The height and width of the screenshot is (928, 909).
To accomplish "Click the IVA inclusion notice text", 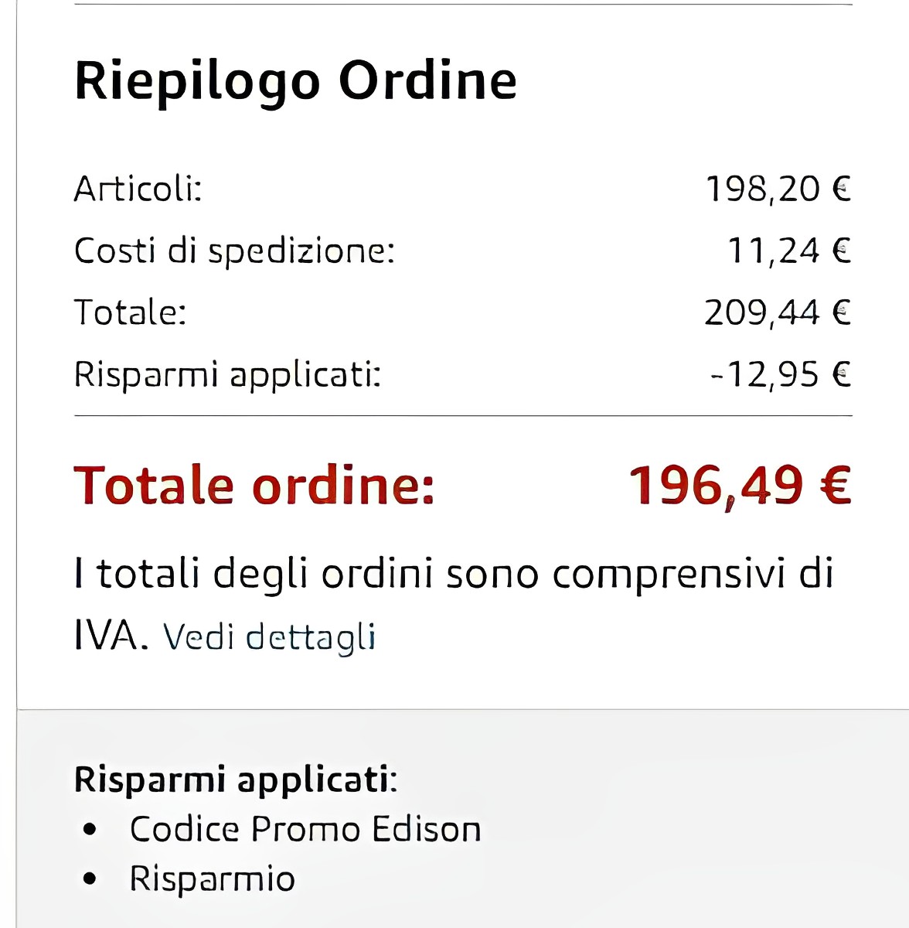I will click(454, 575).
